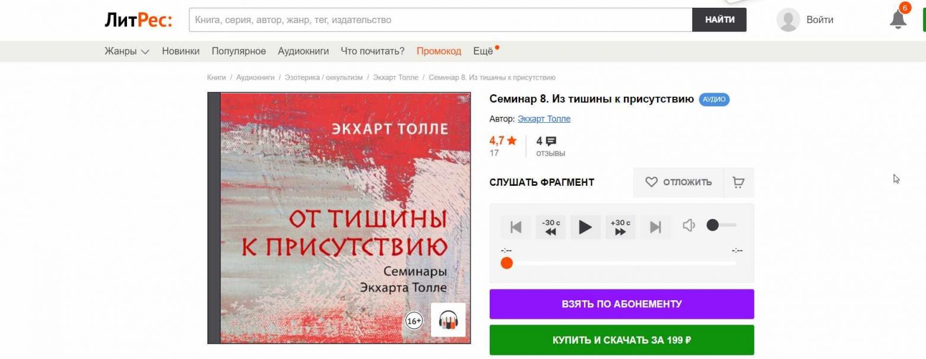The height and width of the screenshot is (359, 926).
Task: Click the author link Экхарт Толле
Action: (544, 119)
